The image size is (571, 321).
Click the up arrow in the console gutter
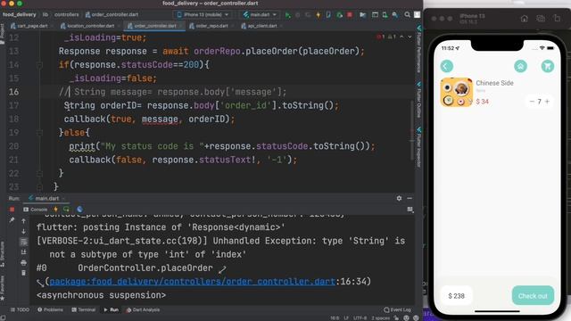tap(24, 221)
